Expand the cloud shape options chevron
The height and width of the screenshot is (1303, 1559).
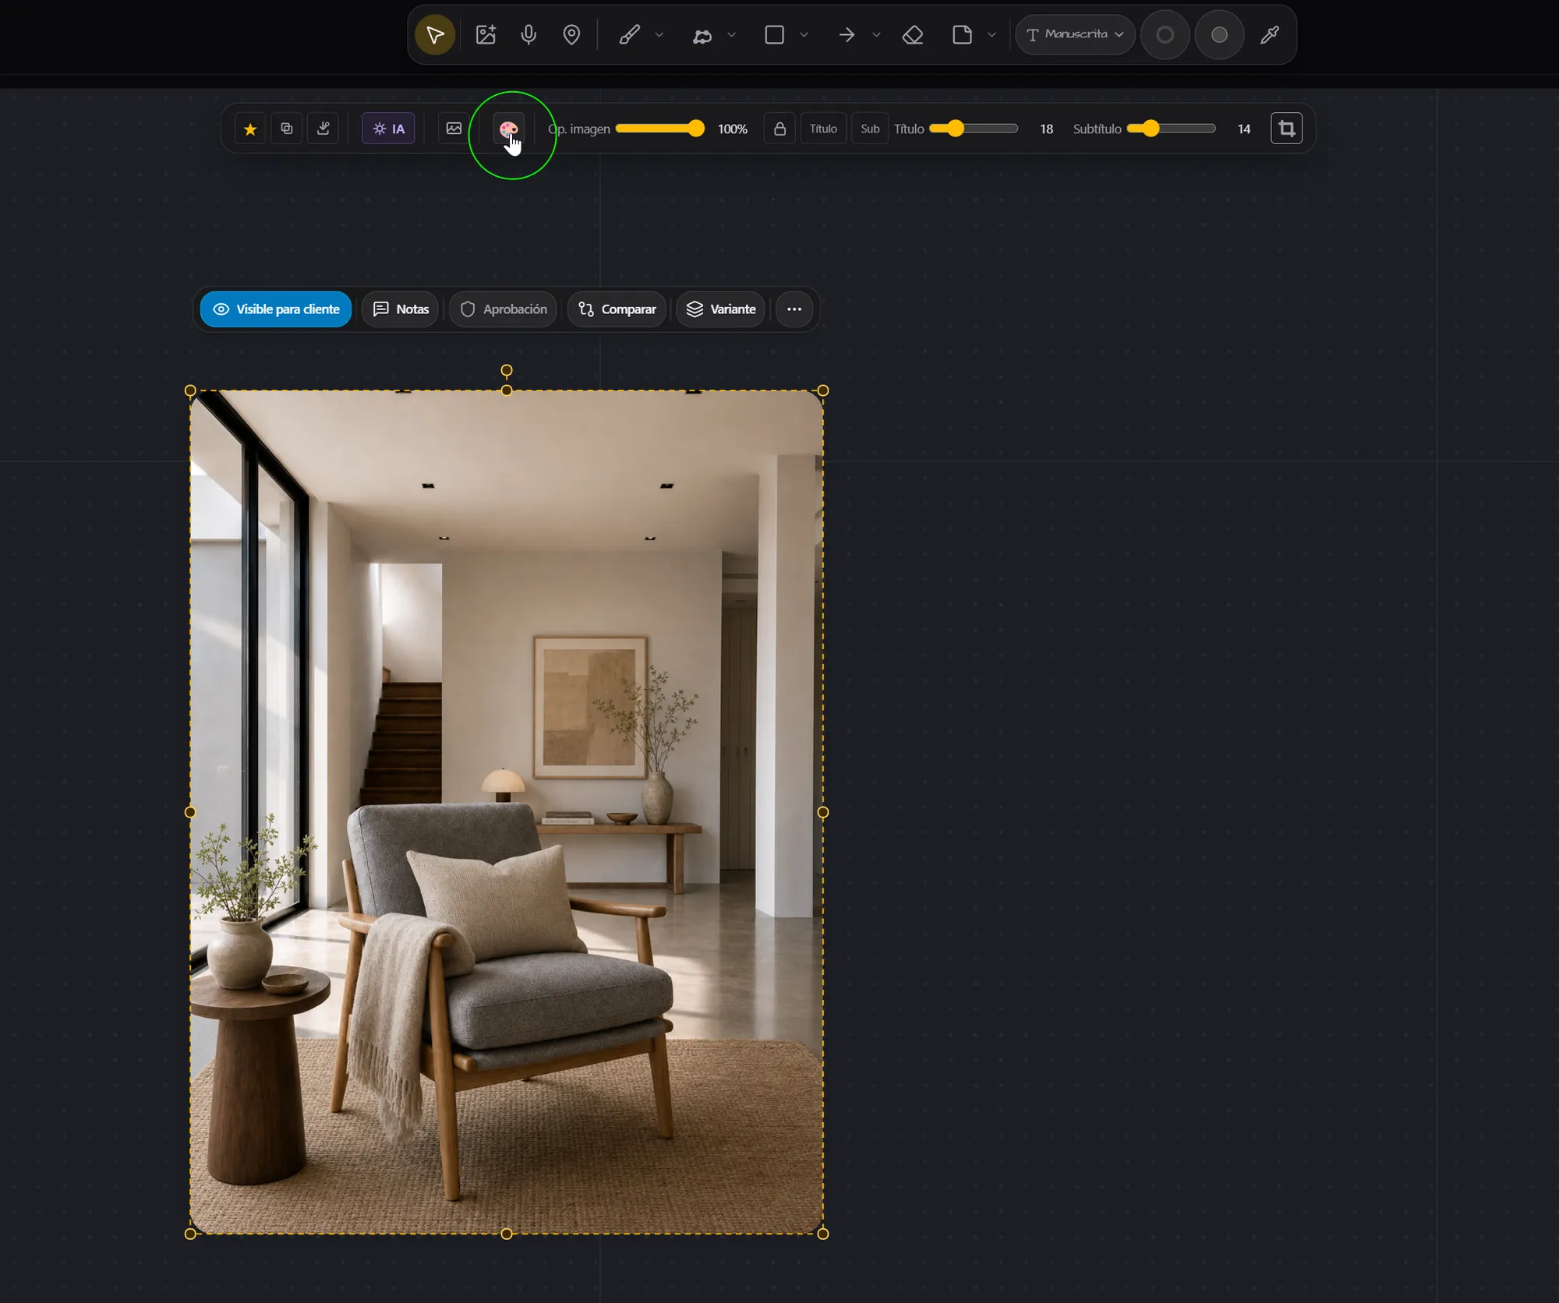731,35
